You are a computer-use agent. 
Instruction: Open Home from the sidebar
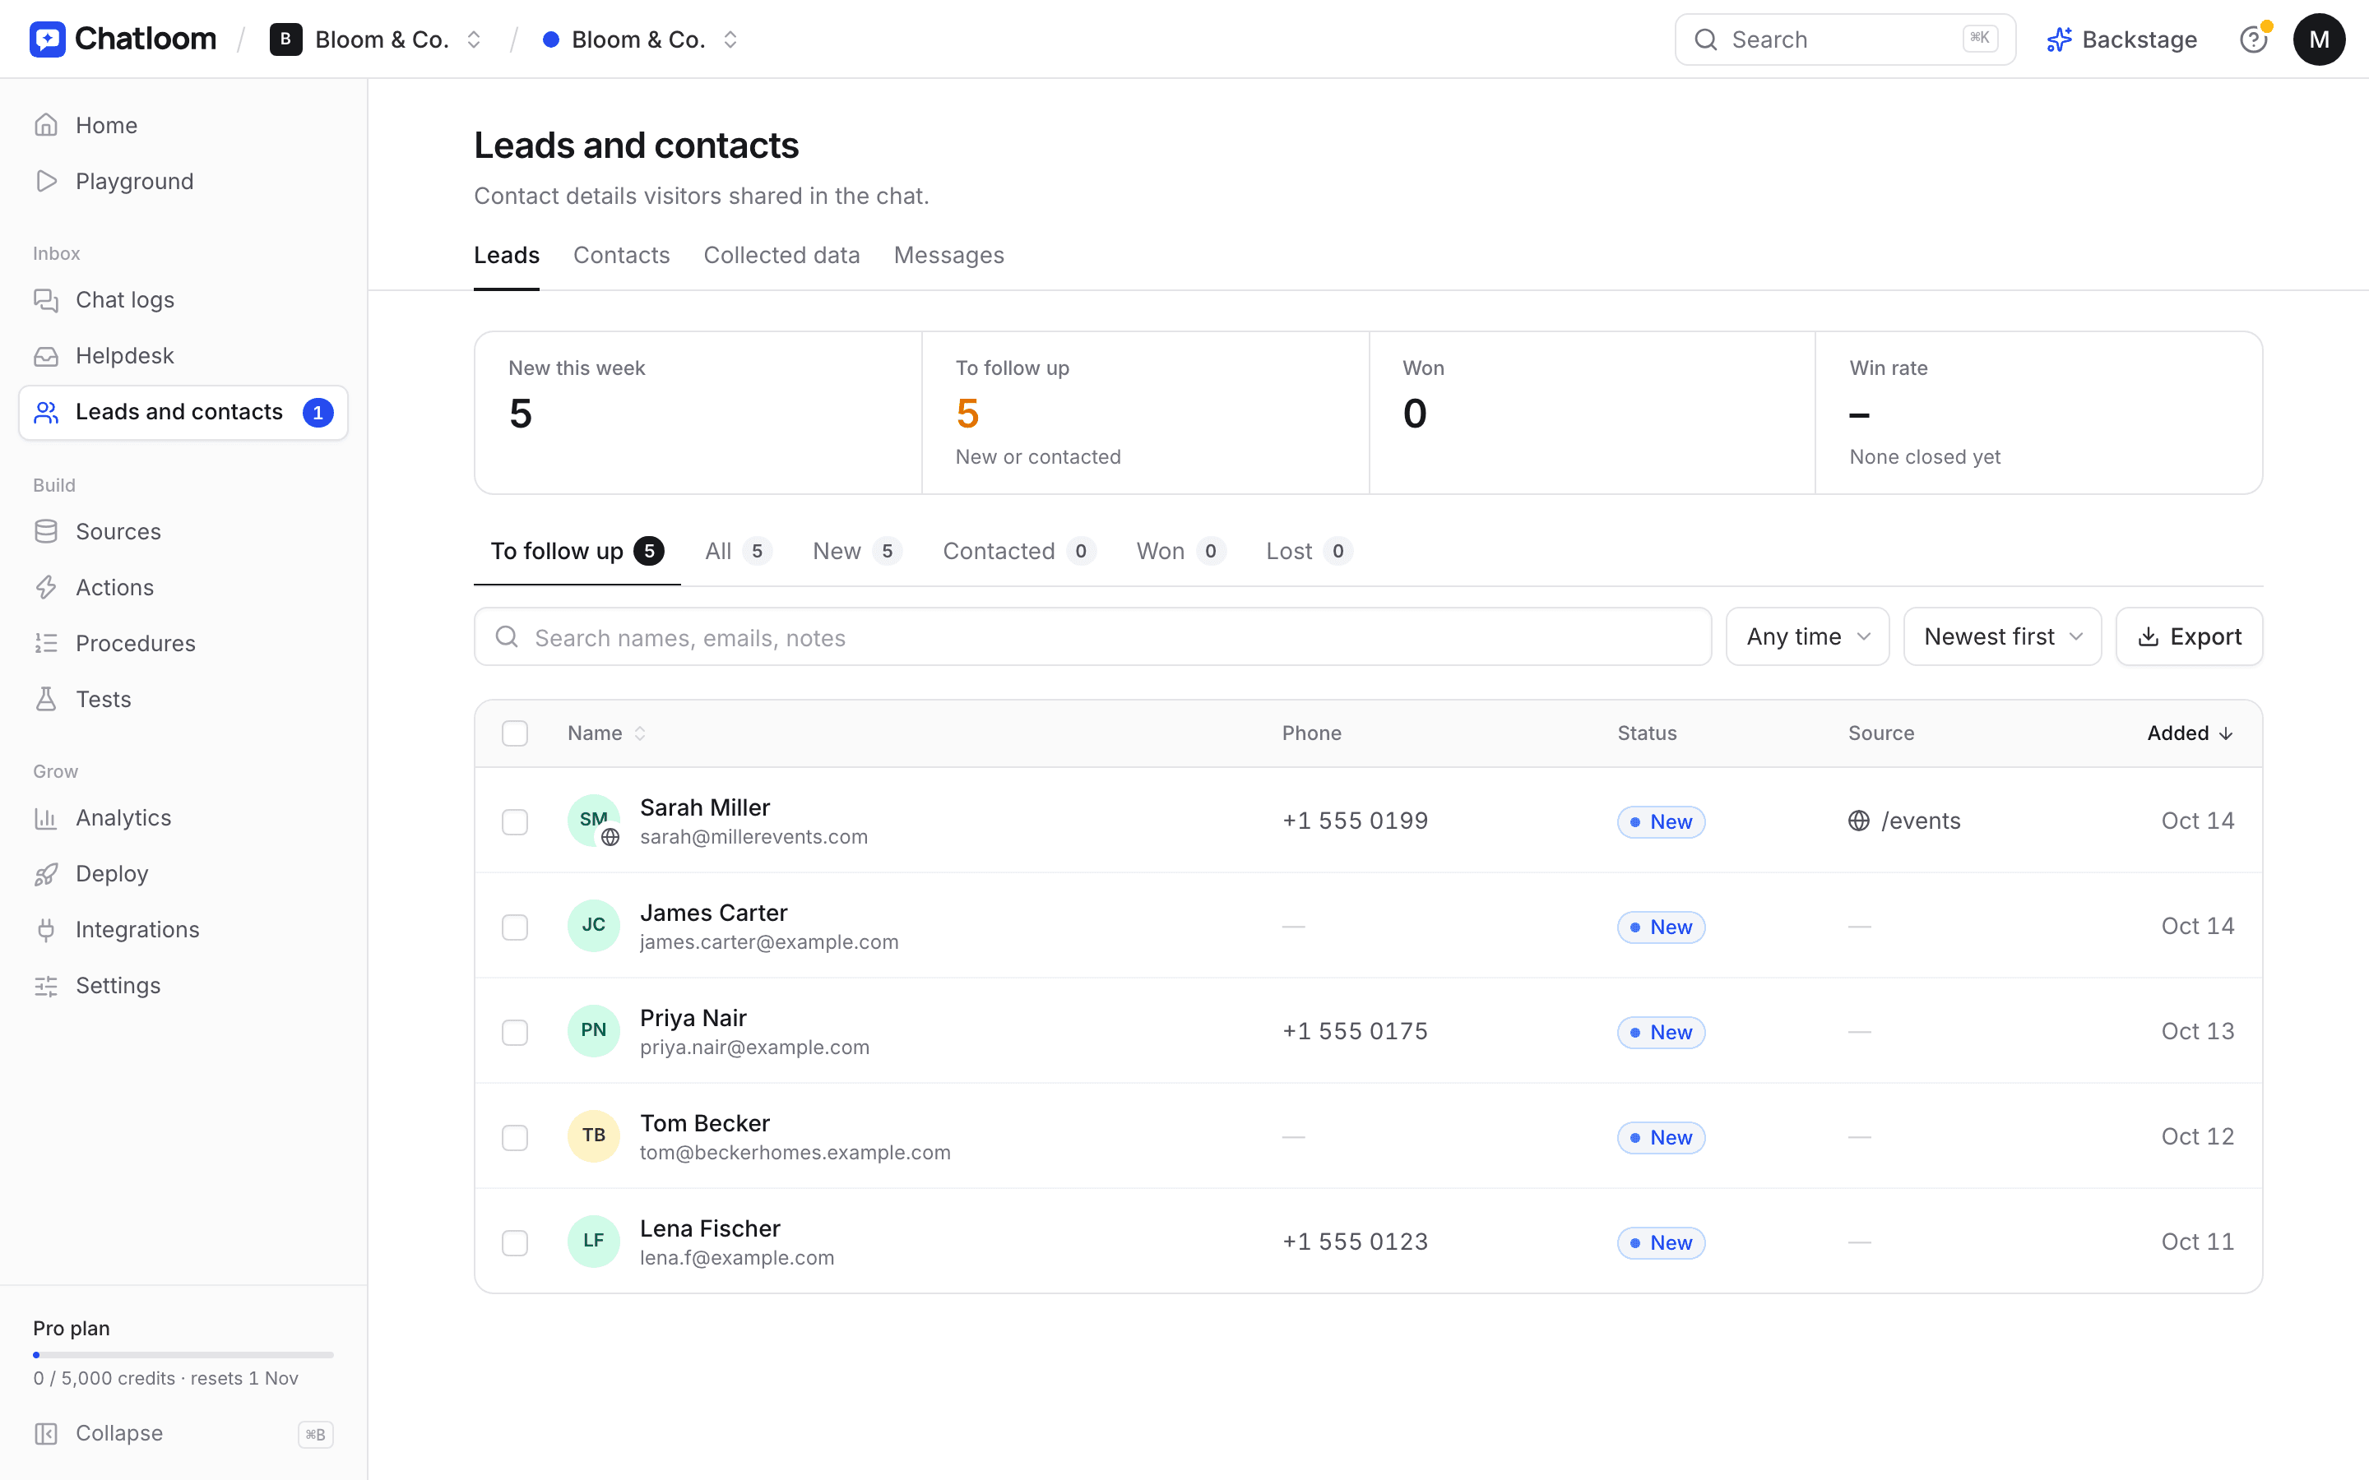tap(183, 125)
